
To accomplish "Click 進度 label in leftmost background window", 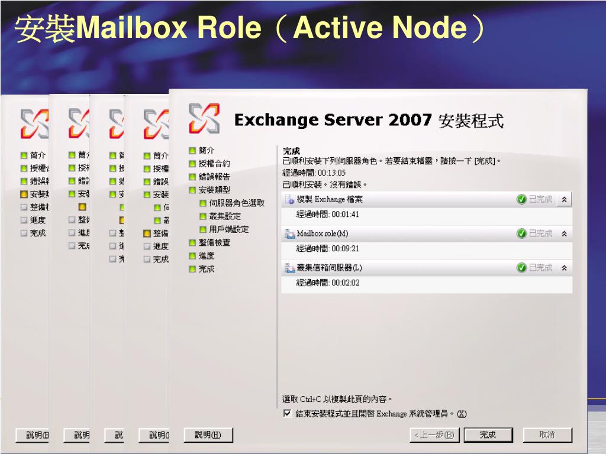I will 38,220.
